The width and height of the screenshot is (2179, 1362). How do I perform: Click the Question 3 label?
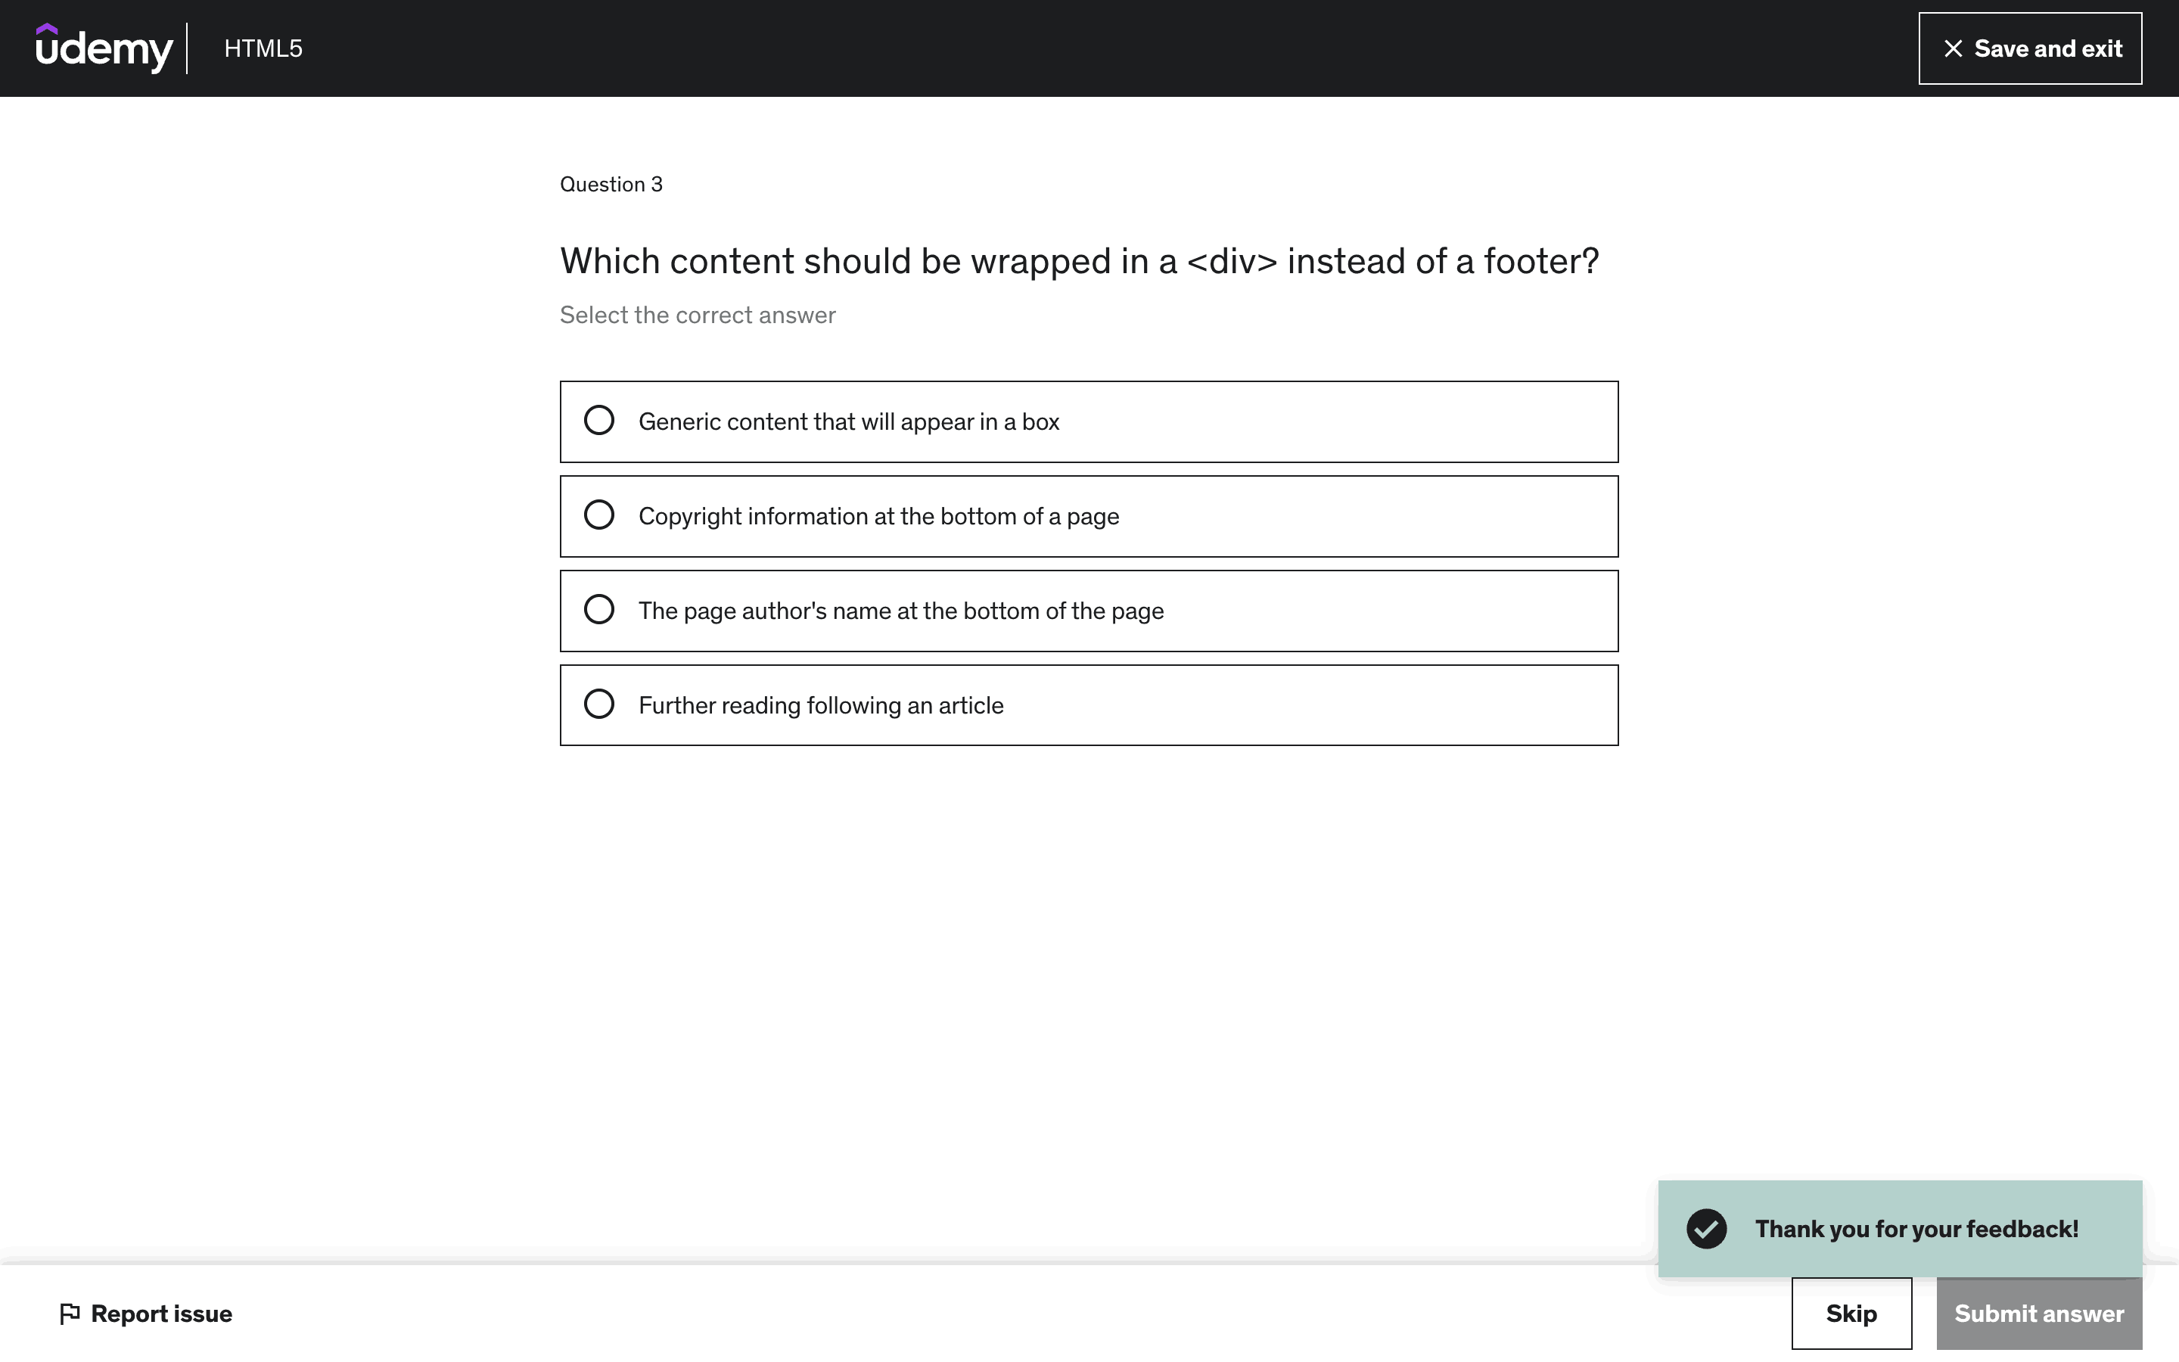pyautogui.click(x=611, y=185)
